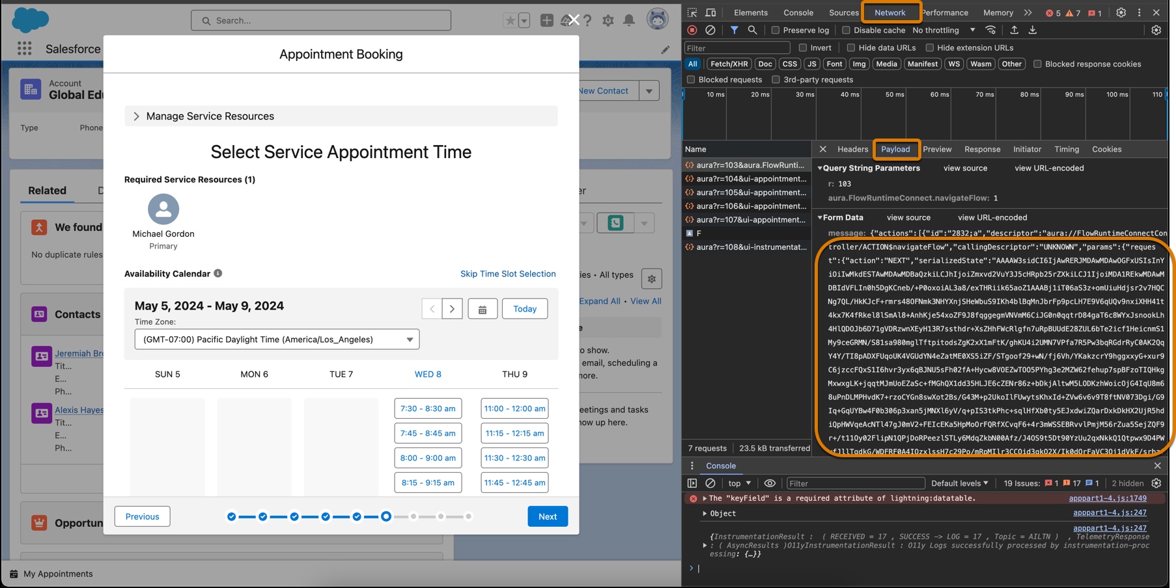
Task: Switch to the Related tab in Salesforce
Action: tap(46, 191)
